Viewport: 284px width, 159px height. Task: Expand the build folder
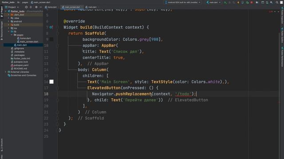8,25
